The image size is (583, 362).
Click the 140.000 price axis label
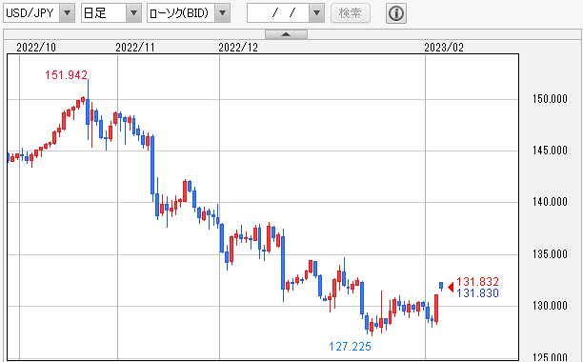coord(550,202)
